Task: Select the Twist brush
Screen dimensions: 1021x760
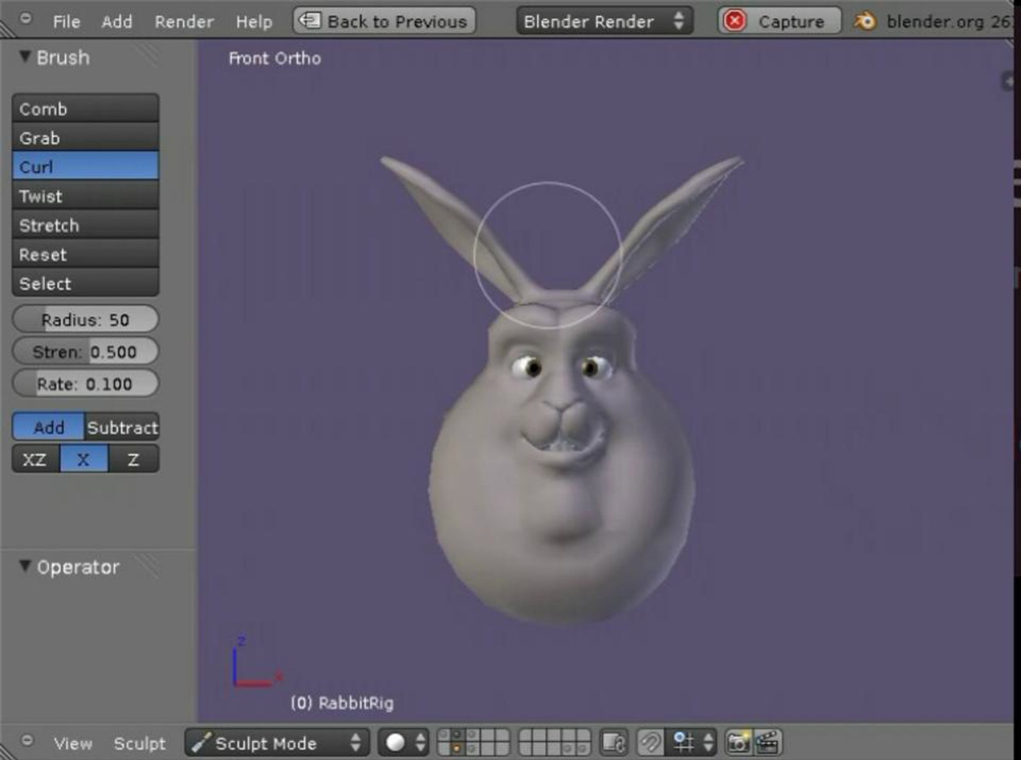Action: pos(86,196)
